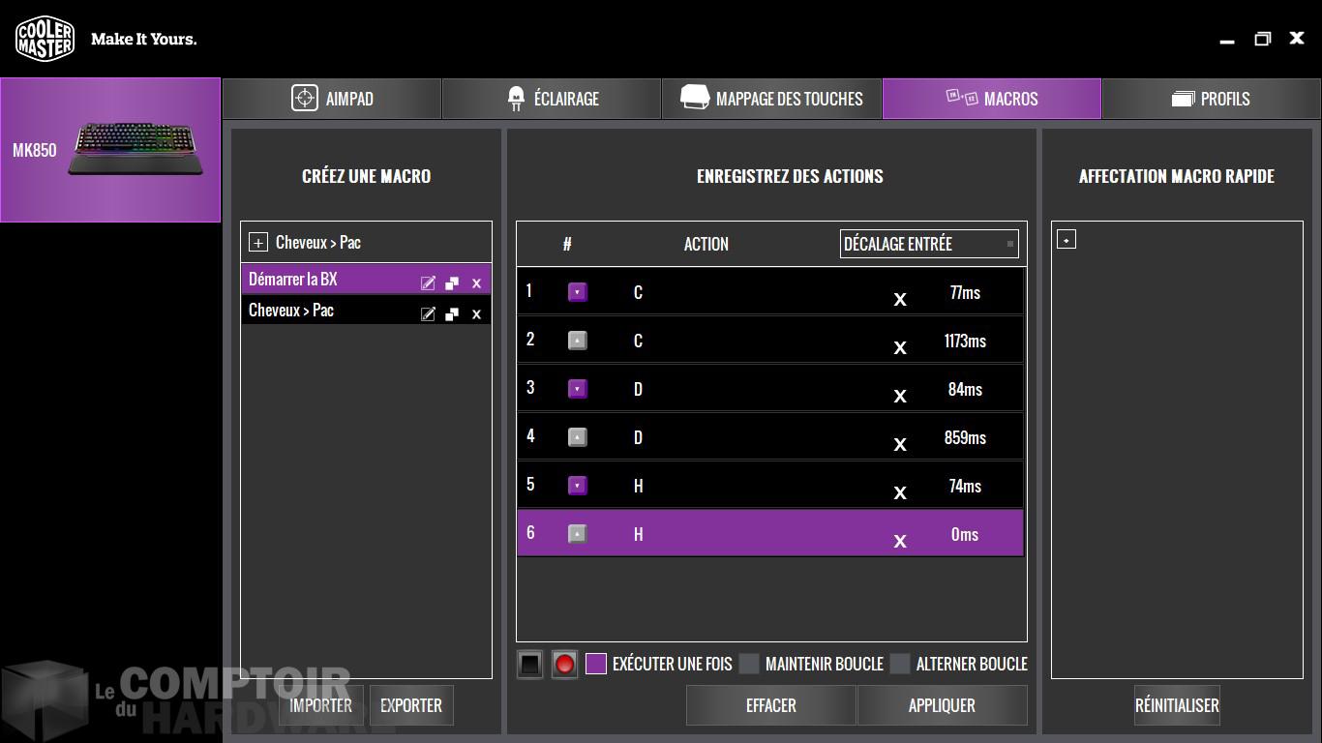Click the edit pencil icon for 'Démarrer la BX'

(429, 282)
